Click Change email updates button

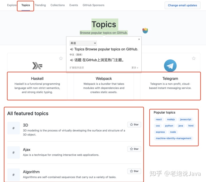click(182, 5)
